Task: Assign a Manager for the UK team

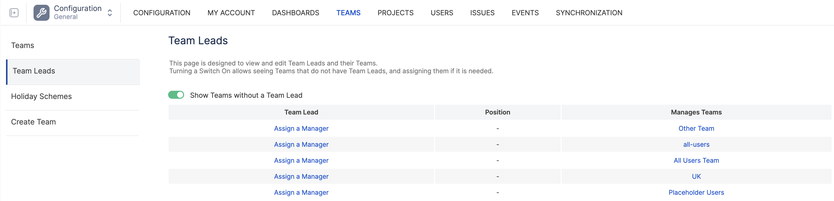Action: point(301,176)
